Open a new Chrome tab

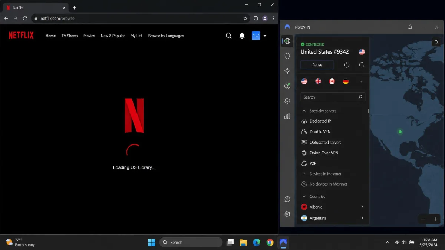74,7
